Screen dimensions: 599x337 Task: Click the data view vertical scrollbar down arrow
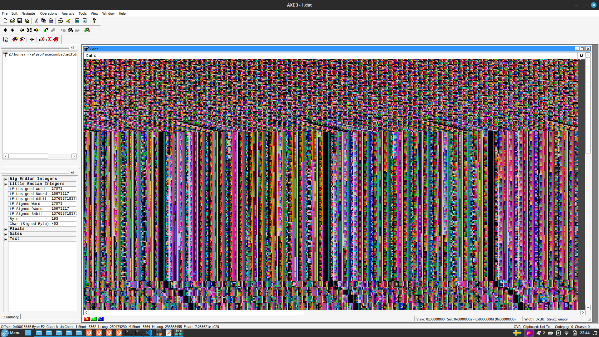click(588, 307)
